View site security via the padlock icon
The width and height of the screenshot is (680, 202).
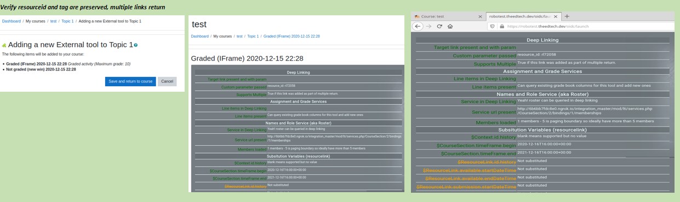[502, 26]
